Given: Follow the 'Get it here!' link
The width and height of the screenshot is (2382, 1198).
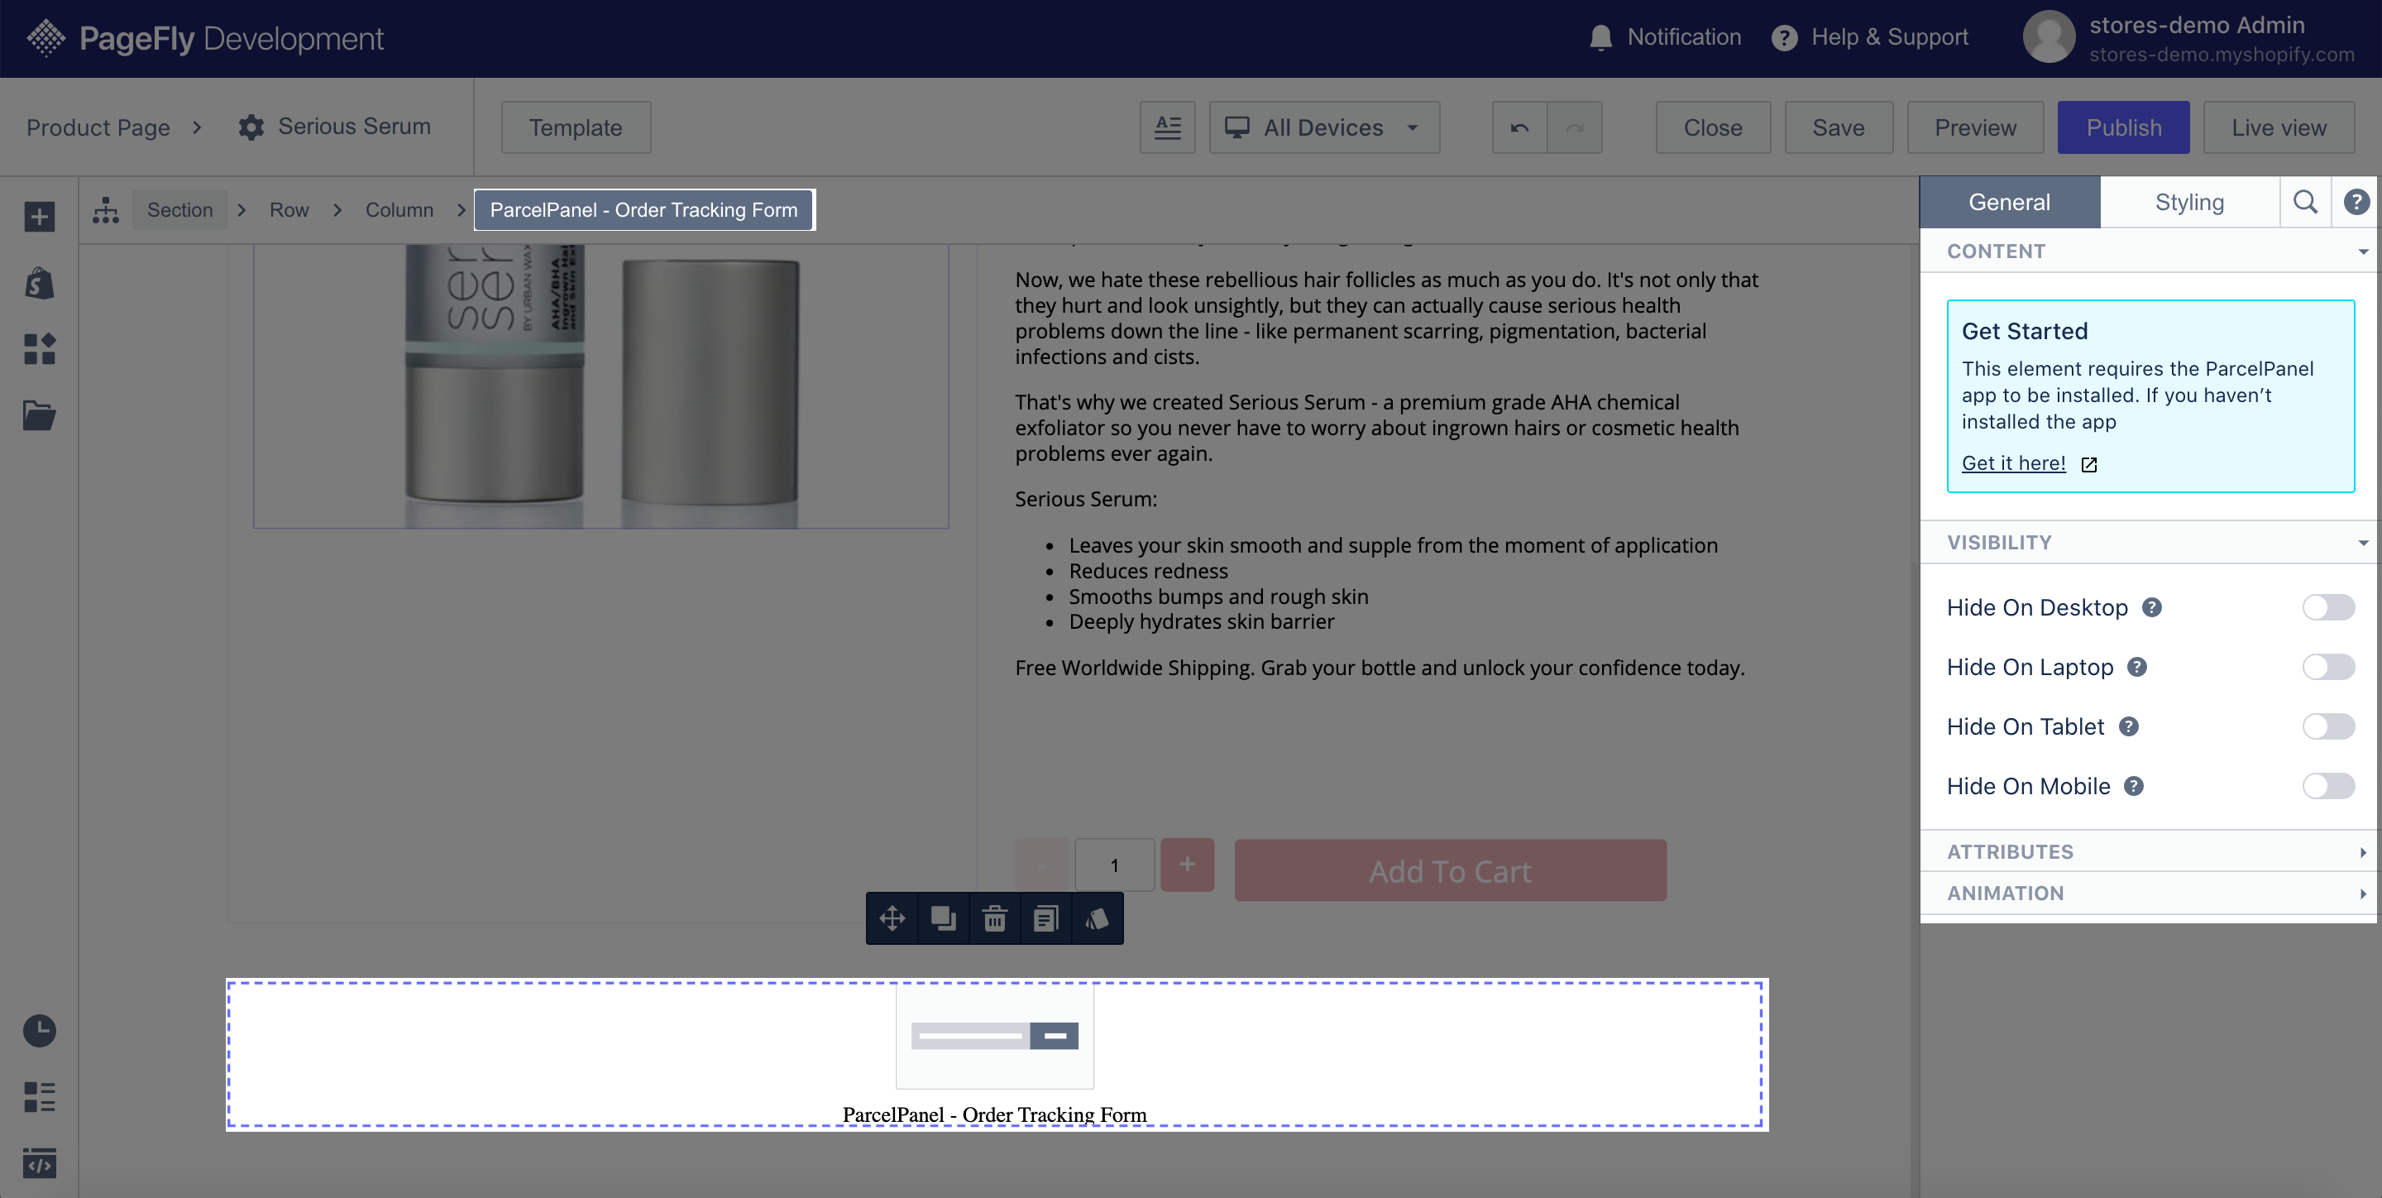Looking at the screenshot, I should pos(2013,463).
